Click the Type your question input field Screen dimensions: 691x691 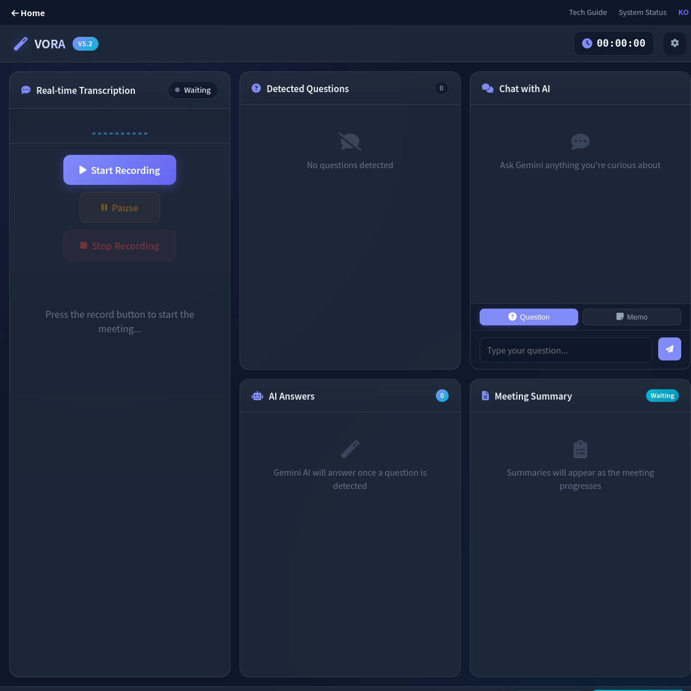coord(565,350)
